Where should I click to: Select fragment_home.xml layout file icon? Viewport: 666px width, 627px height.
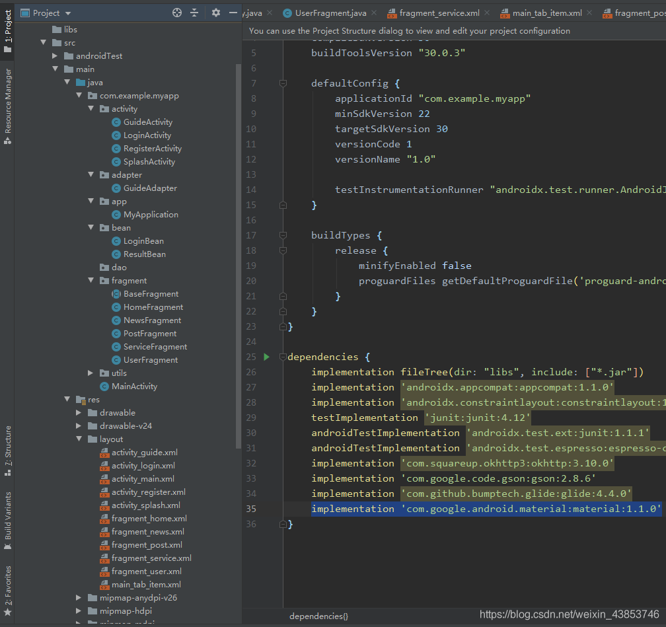(x=104, y=519)
